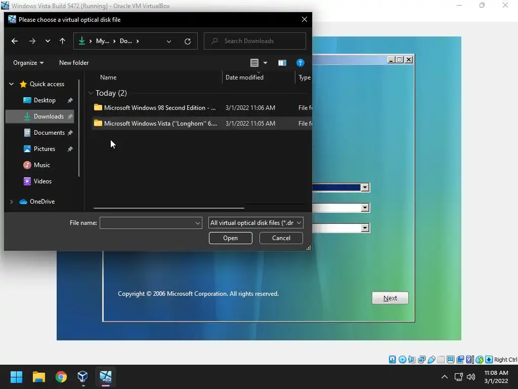
Task: Click the USB devices status icon
Action: pyautogui.click(x=431, y=360)
